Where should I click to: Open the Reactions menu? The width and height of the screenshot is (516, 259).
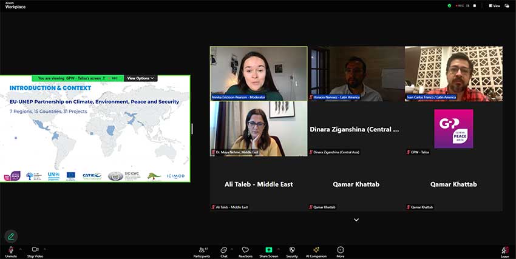[x=245, y=251]
